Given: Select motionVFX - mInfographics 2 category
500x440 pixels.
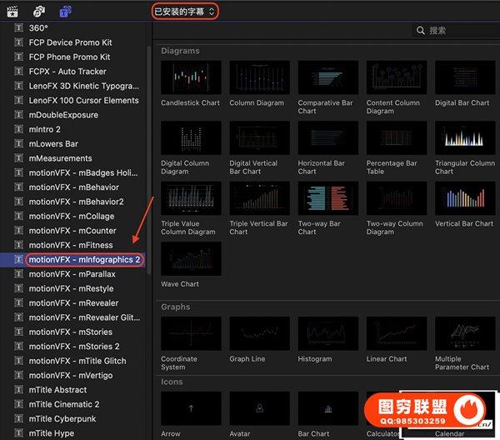Looking at the screenshot, I should 83,260.
